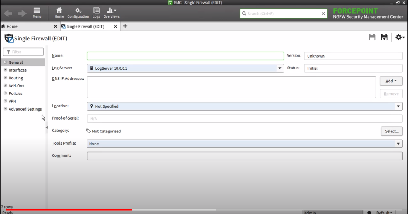The image size is (408, 214).
Task: Close the Home tab
Action: [x=56, y=26]
